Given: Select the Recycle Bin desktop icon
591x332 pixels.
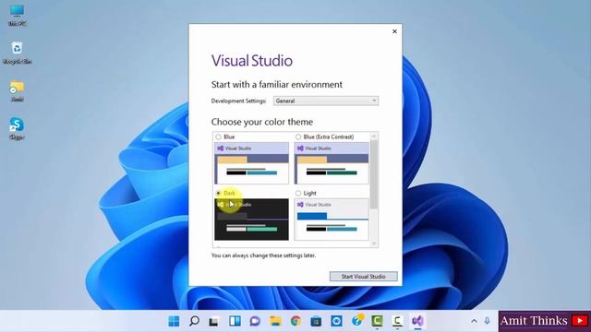Looking at the screenshot, I should [17, 53].
